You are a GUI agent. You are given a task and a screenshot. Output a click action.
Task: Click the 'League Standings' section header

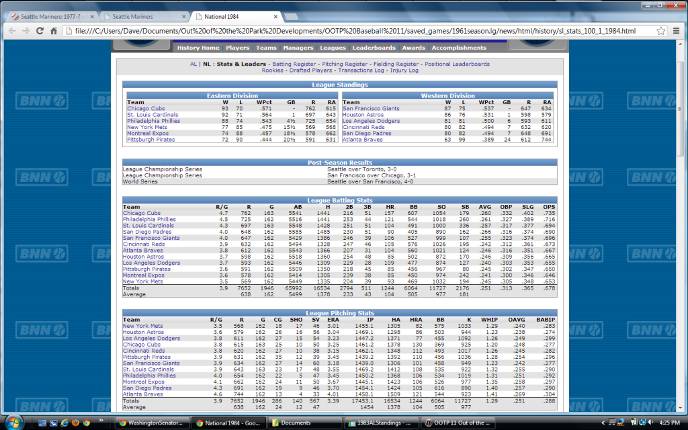coord(339,85)
